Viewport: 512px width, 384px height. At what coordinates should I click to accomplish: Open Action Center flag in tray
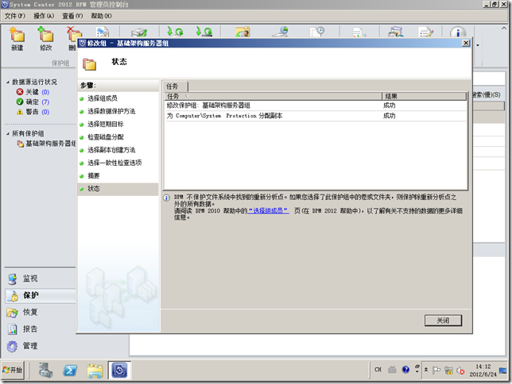point(436,371)
